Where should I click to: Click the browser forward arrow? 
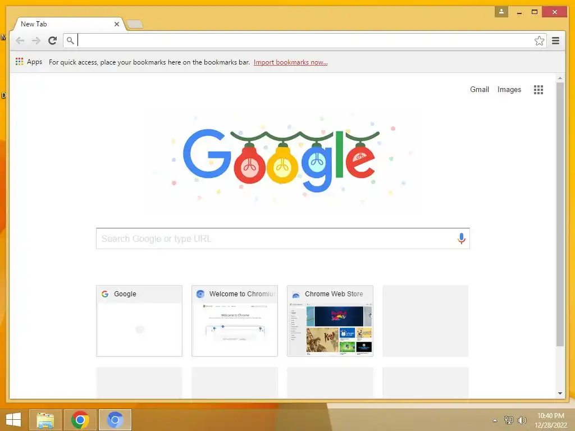tap(36, 40)
